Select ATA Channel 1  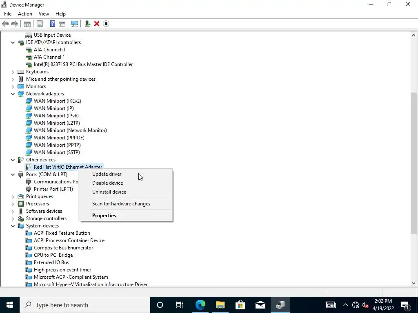[x=49, y=57]
